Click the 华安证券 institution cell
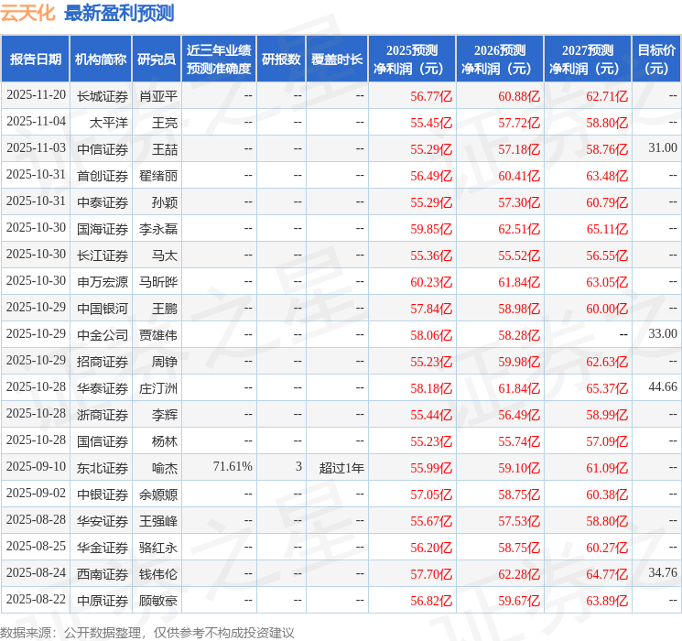The image size is (682, 641). click(103, 520)
